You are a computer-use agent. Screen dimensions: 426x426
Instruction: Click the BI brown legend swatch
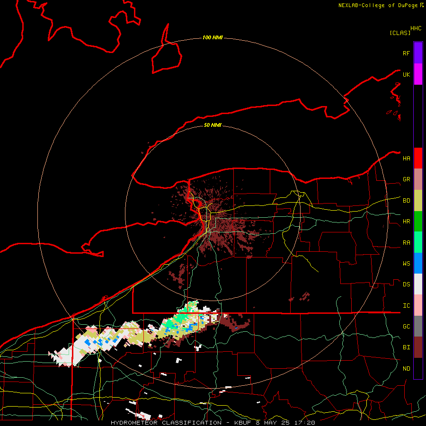[418, 347]
